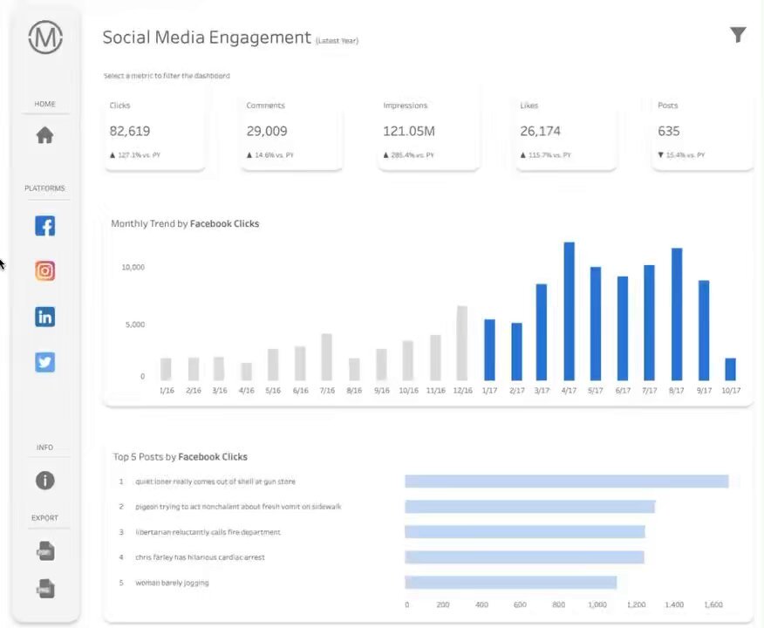Click the 'woman barely jogging' post label
This screenshot has width=764, height=628.
coord(172,583)
